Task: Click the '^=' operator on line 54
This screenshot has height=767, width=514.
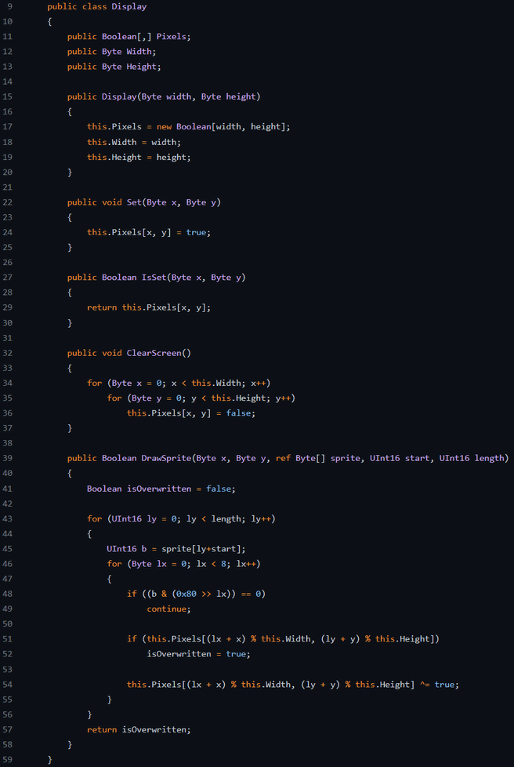Action: tap(425, 685)
